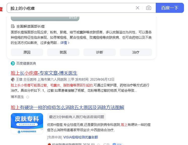Select the 原因 tab

[27, 52]
